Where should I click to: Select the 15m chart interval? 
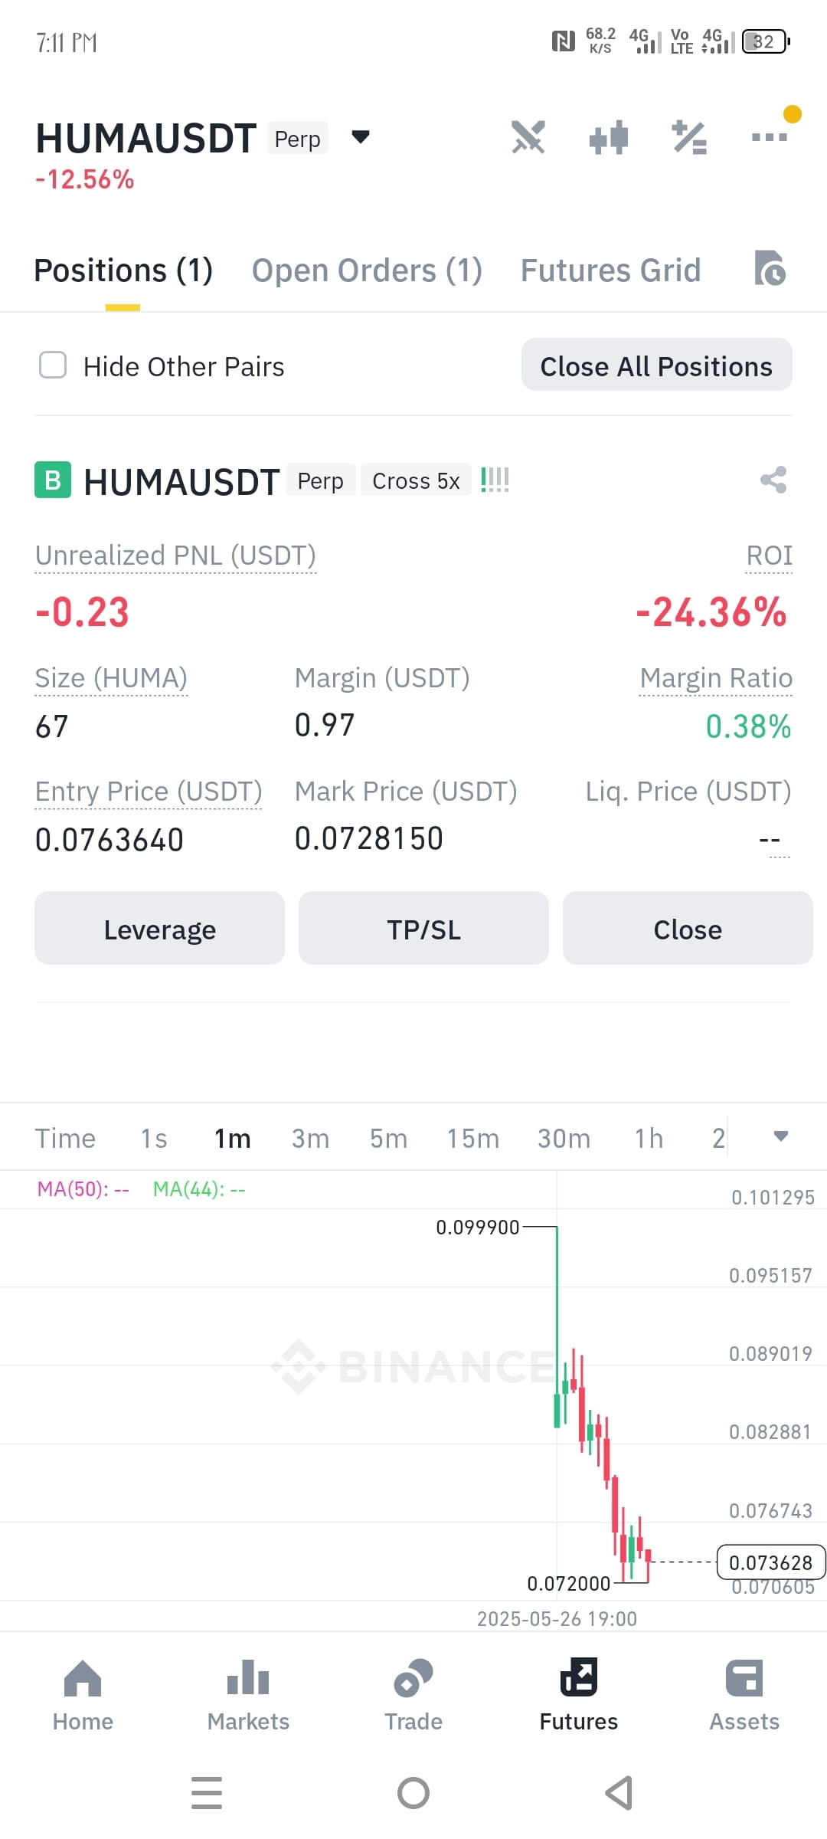pyautogui.click(x=472, y=1139)
